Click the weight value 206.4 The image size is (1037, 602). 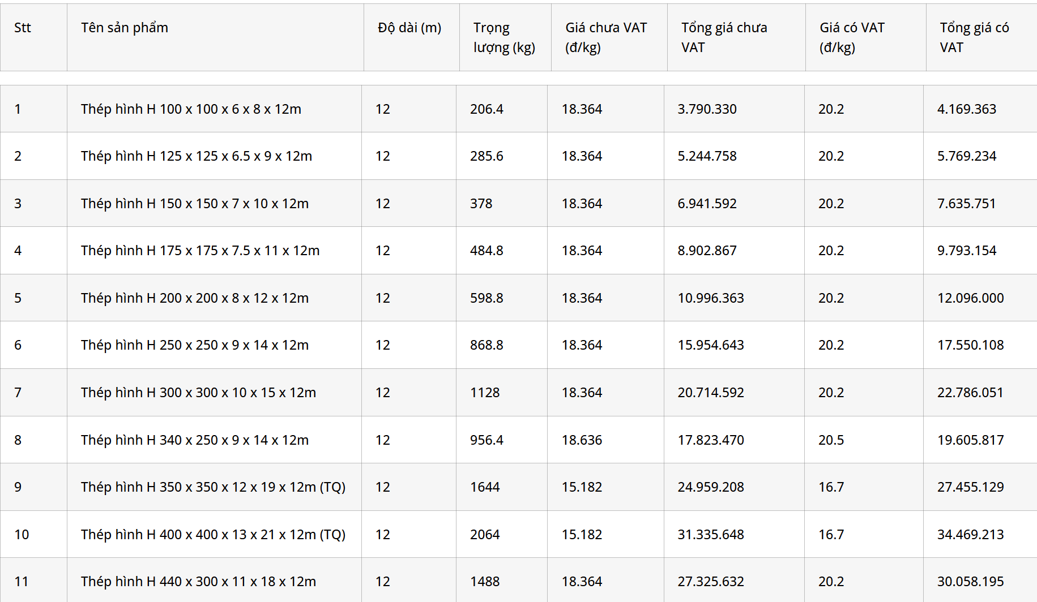click(487, 109)
